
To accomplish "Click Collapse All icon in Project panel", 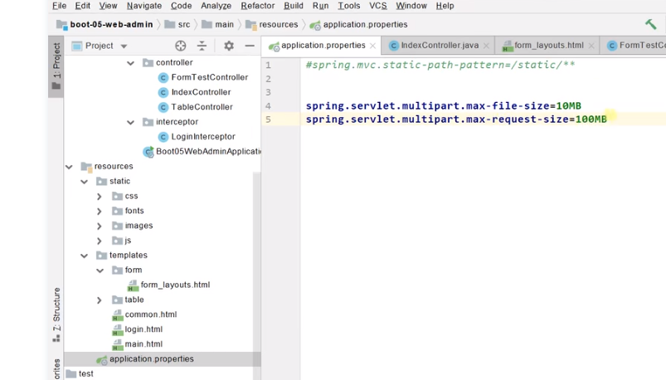I will tap(202, 46).
